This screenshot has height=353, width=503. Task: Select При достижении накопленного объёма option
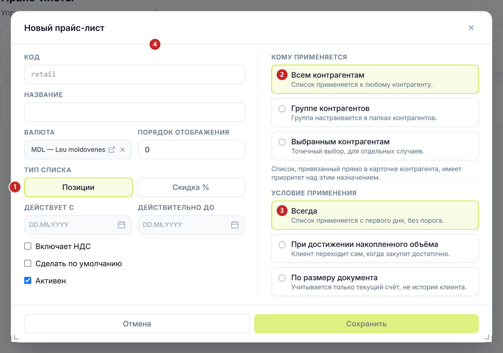(x=375, y=248)
